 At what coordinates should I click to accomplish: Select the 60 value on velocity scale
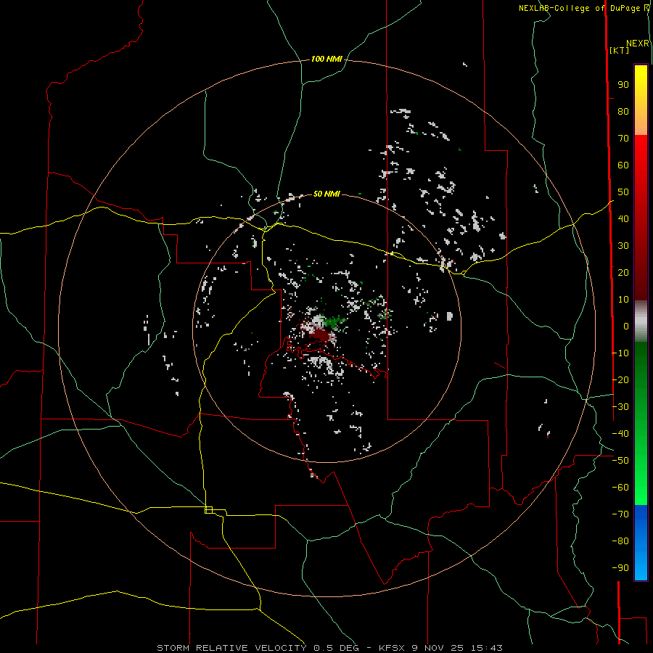click(x=623, y=165)
